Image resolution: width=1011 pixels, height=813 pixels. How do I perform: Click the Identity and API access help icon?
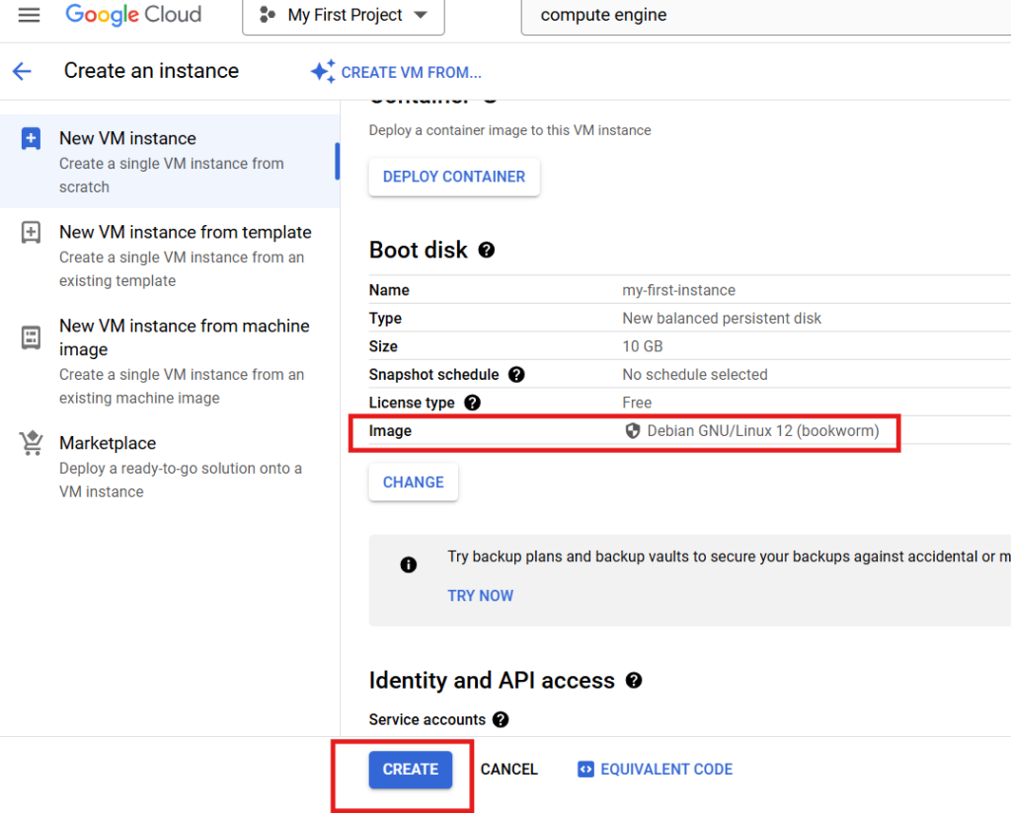pos(634,681)
